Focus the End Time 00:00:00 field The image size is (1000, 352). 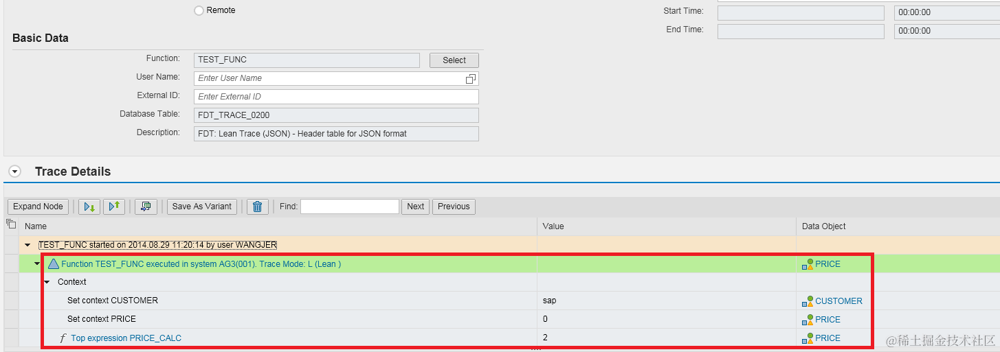point(947,31)
